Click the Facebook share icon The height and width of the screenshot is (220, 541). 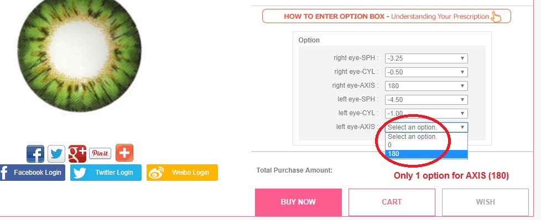tap(35, 154)
